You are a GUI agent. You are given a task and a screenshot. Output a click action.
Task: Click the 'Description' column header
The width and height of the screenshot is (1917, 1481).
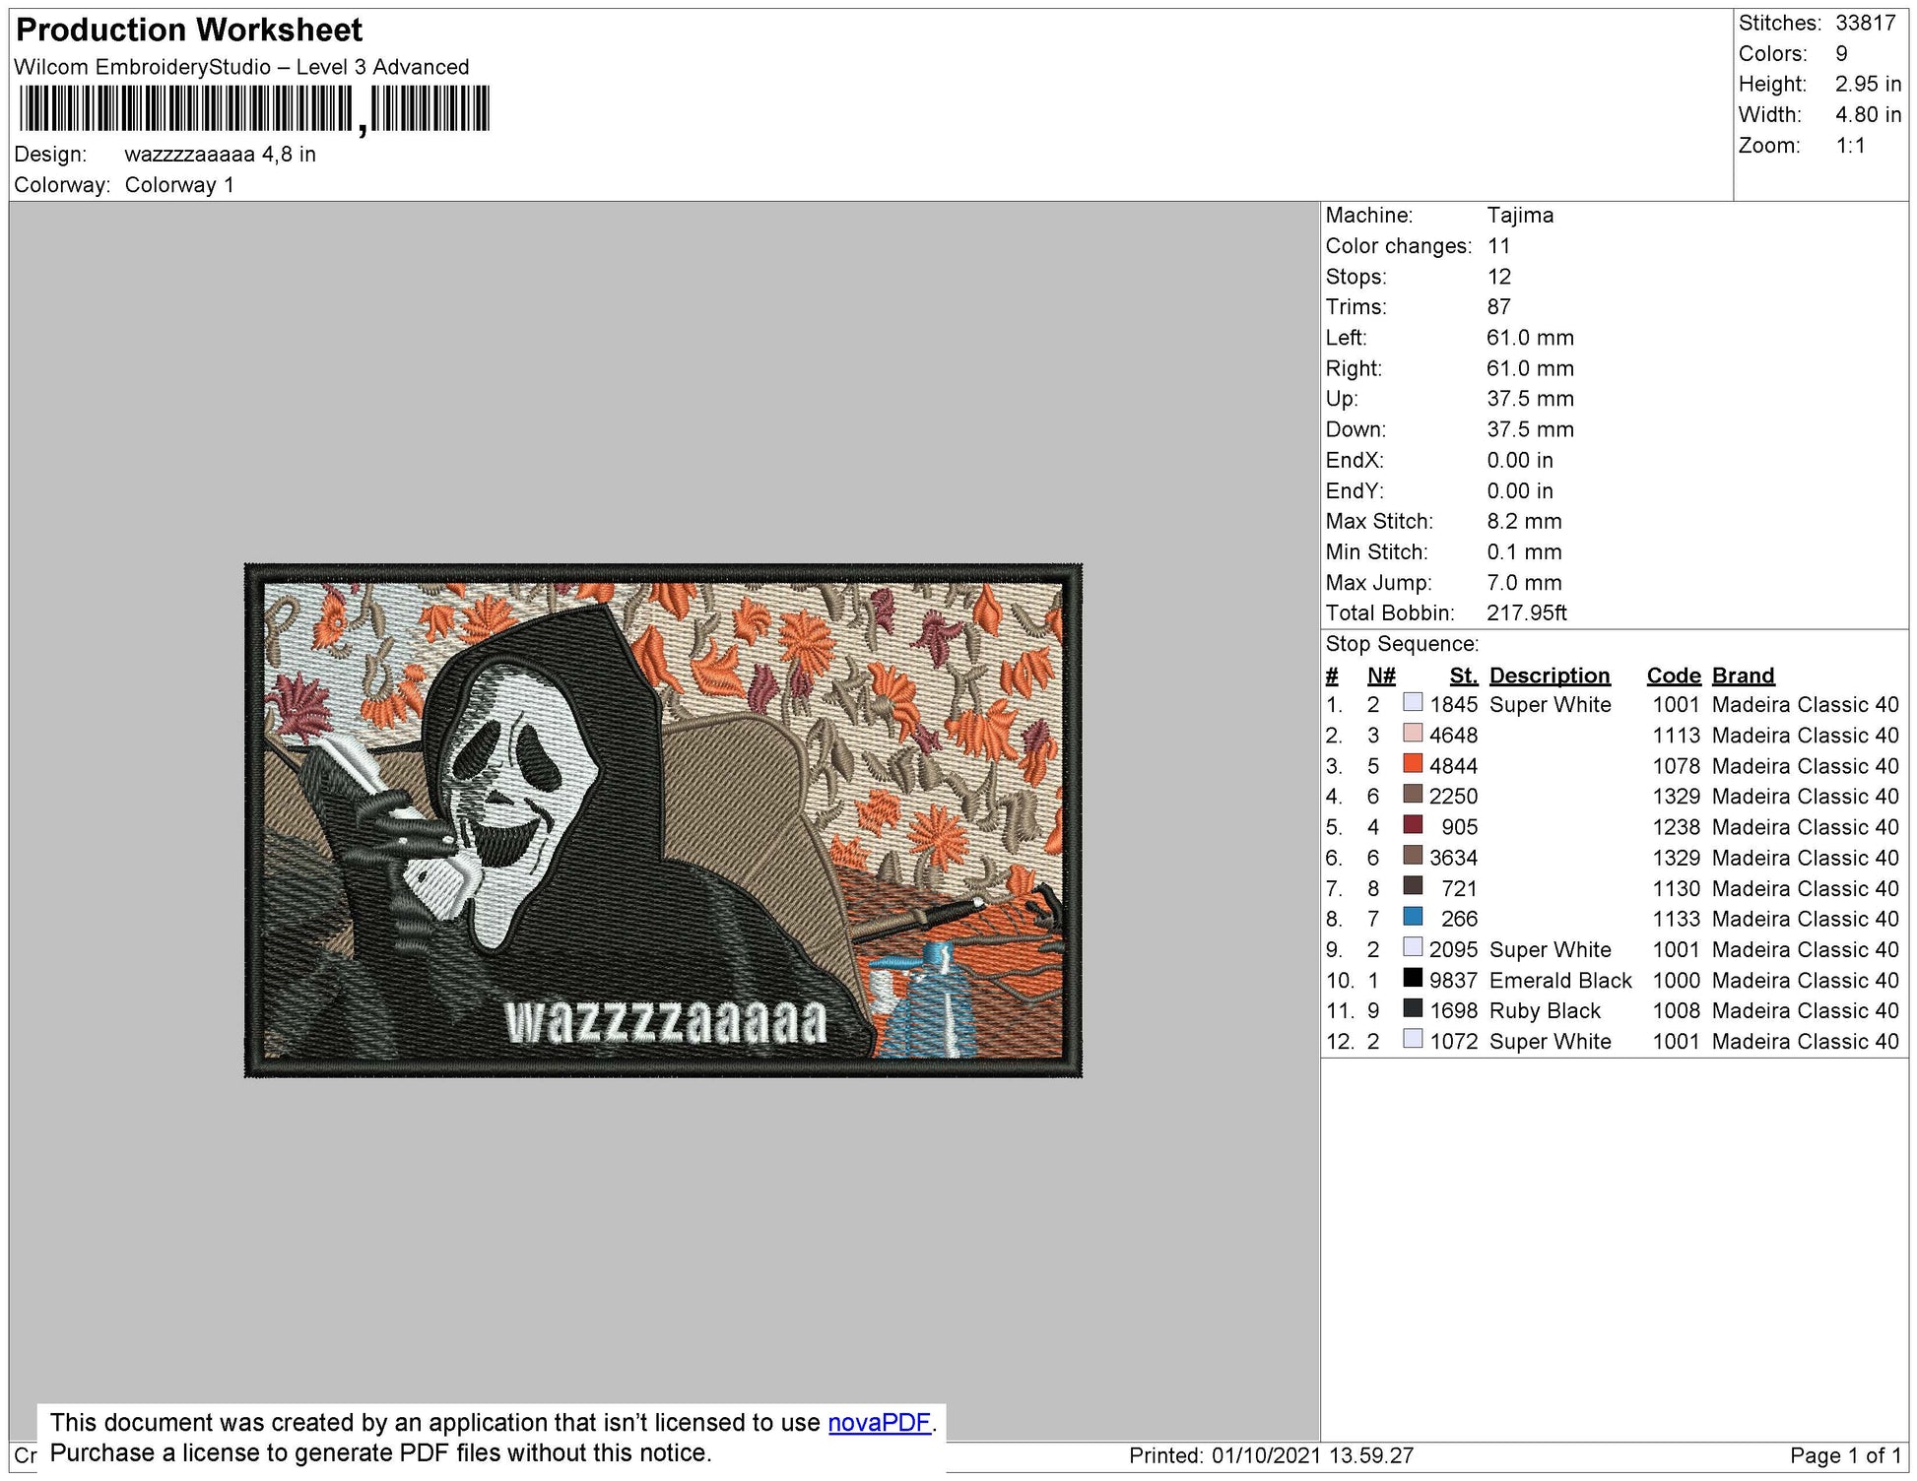pyautogui.click(x=1550, y=676)
